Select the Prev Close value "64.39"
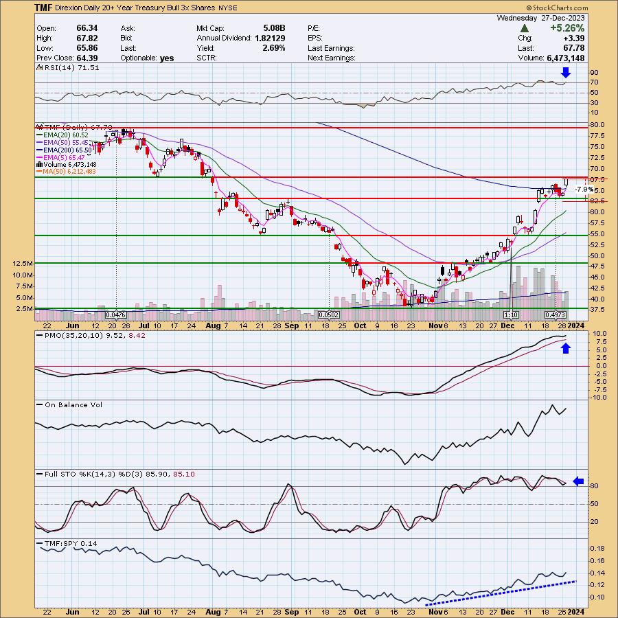The width and height of the screenshot is (618, 618). 87,58
